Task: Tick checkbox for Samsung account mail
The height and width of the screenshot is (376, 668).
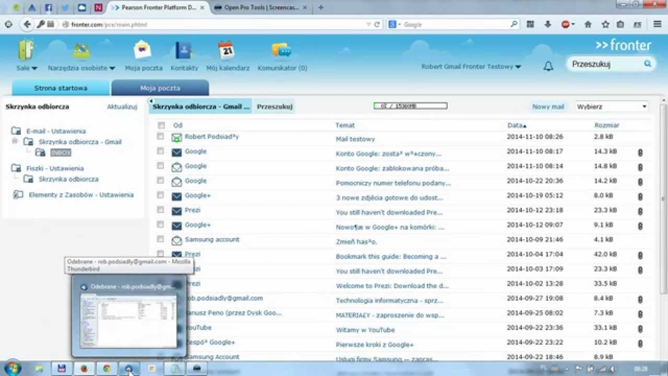Action: [161, 239]
